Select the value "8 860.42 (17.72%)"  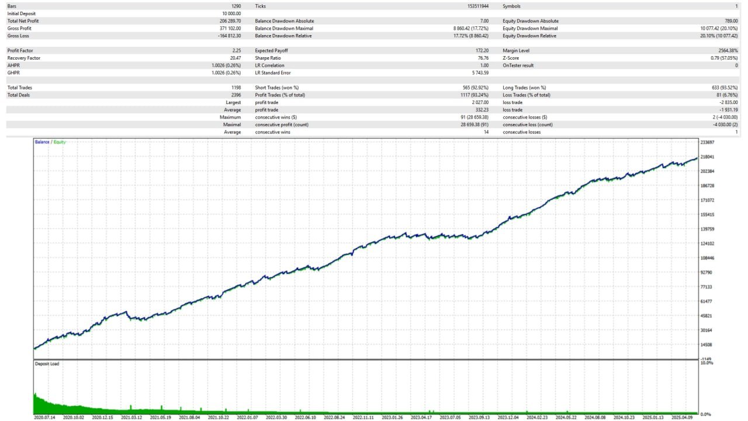click(x=470, y=29)
